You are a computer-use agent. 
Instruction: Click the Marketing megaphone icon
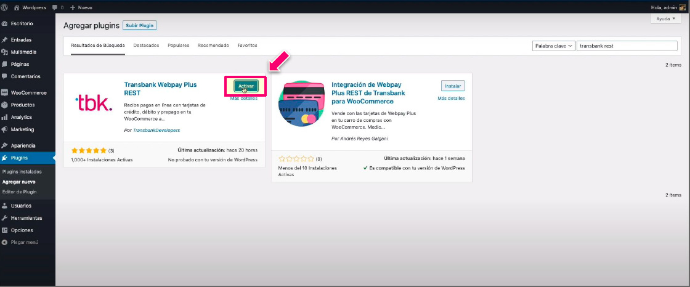coord(4,129)
